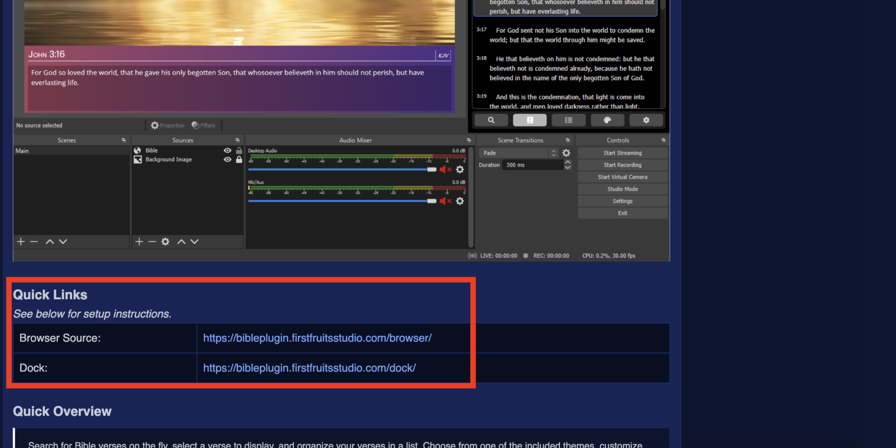
Task: Undock the Audio Mixer panel
Action: point(469,140)
